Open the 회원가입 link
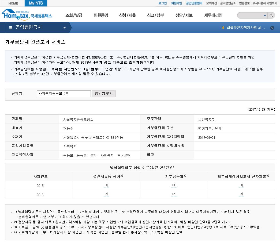The width and height of the screenshot is (280, 243). tap(176, 3)
